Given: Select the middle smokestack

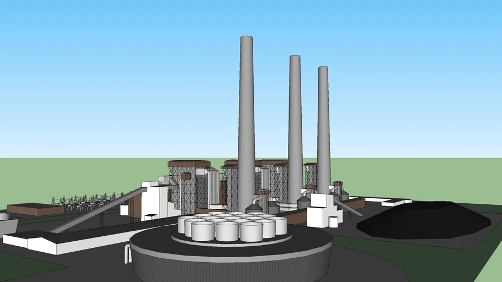Looking at the screenshot, I should click(295, 129).
